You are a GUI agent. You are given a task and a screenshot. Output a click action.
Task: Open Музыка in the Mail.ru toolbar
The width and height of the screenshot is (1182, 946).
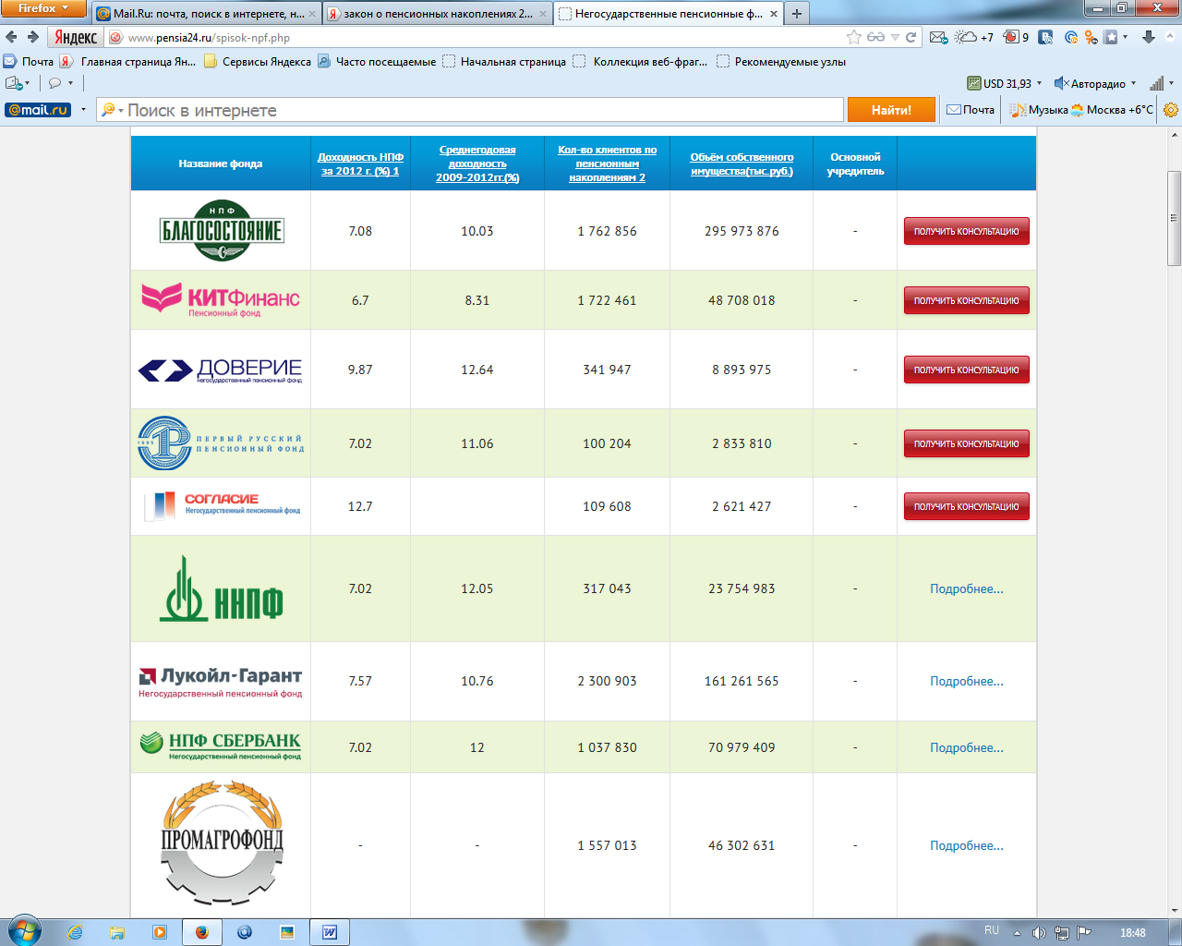[1038, 109]
